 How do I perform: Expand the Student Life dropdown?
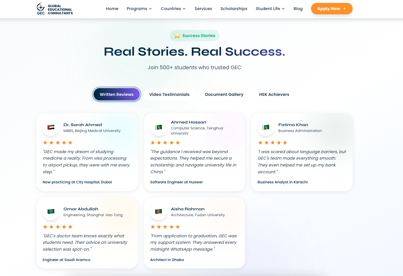click(x=270, y=9)
